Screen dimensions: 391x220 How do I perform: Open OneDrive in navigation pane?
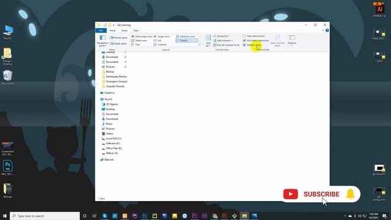108,93
